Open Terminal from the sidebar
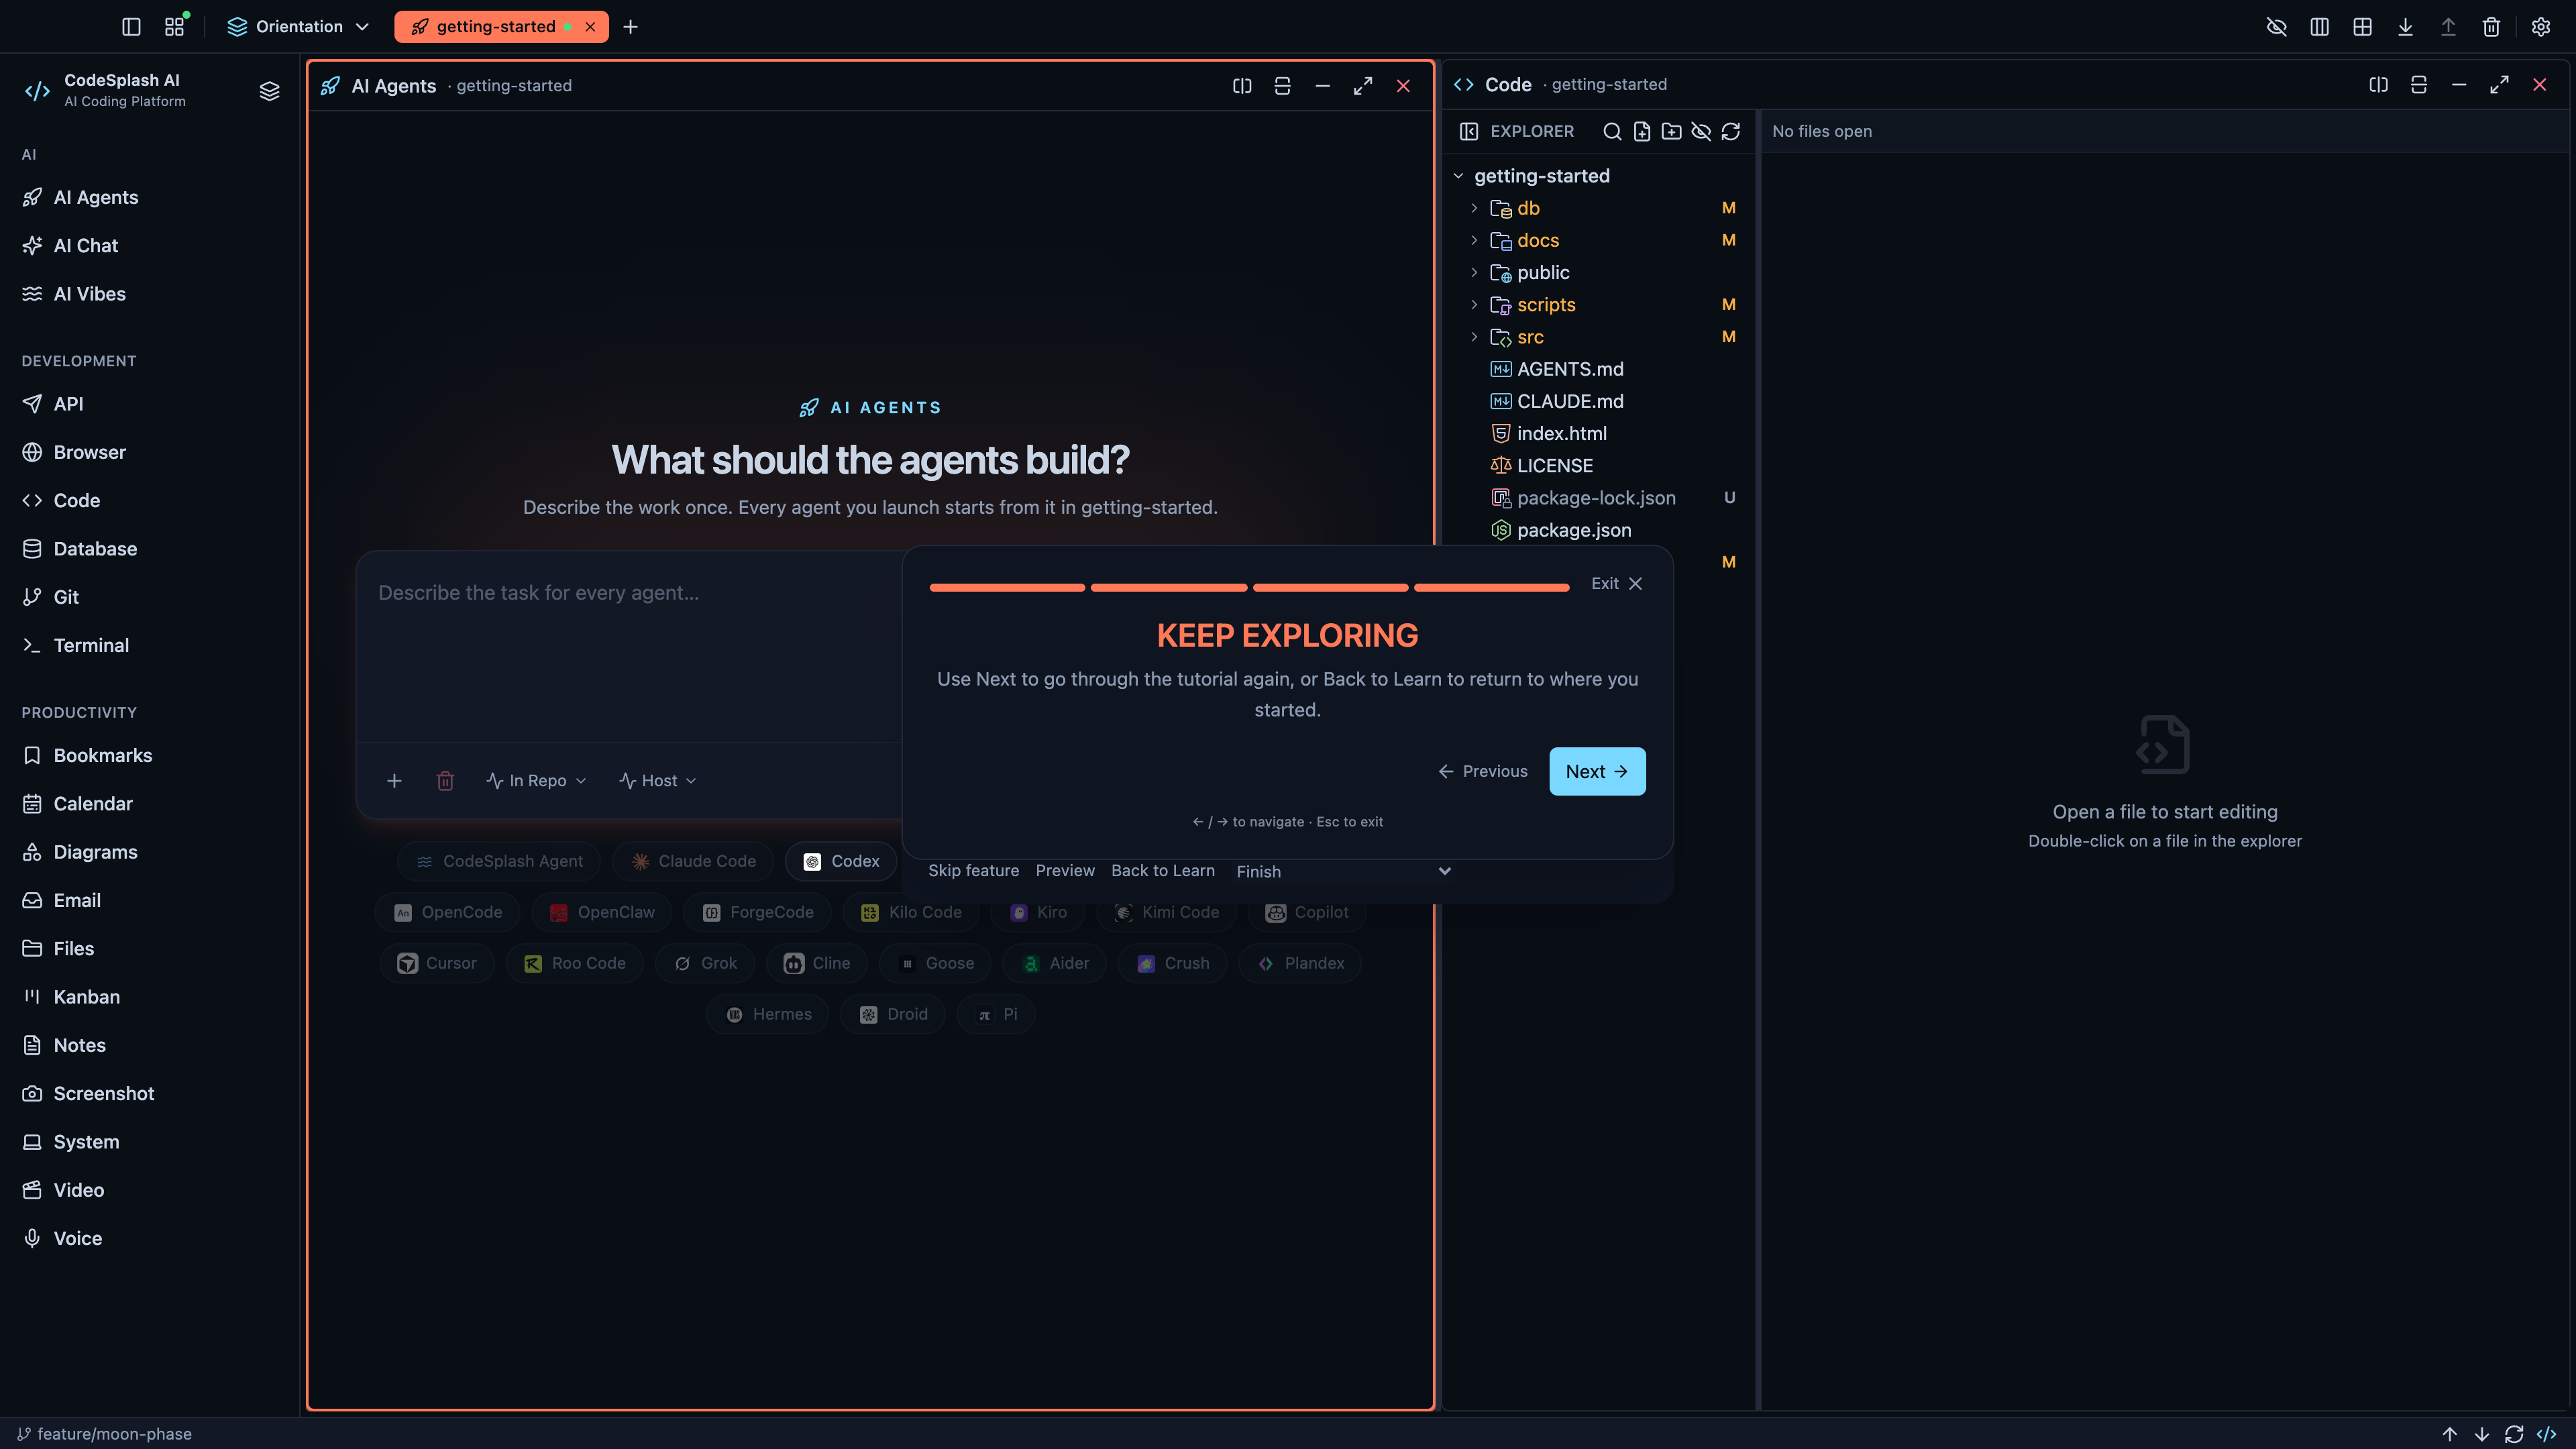Image resolution: width=2576 pixels, height=1449 pixels. (91, 645)
